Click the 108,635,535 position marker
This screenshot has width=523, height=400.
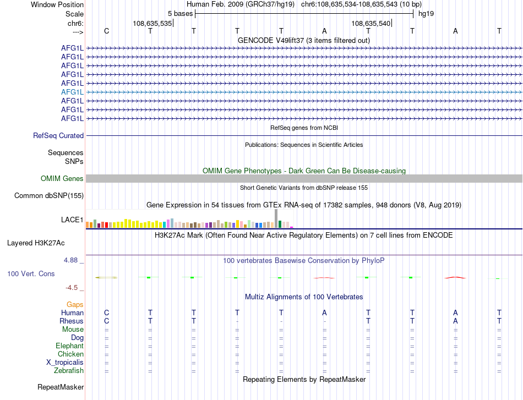click(152, 23)
